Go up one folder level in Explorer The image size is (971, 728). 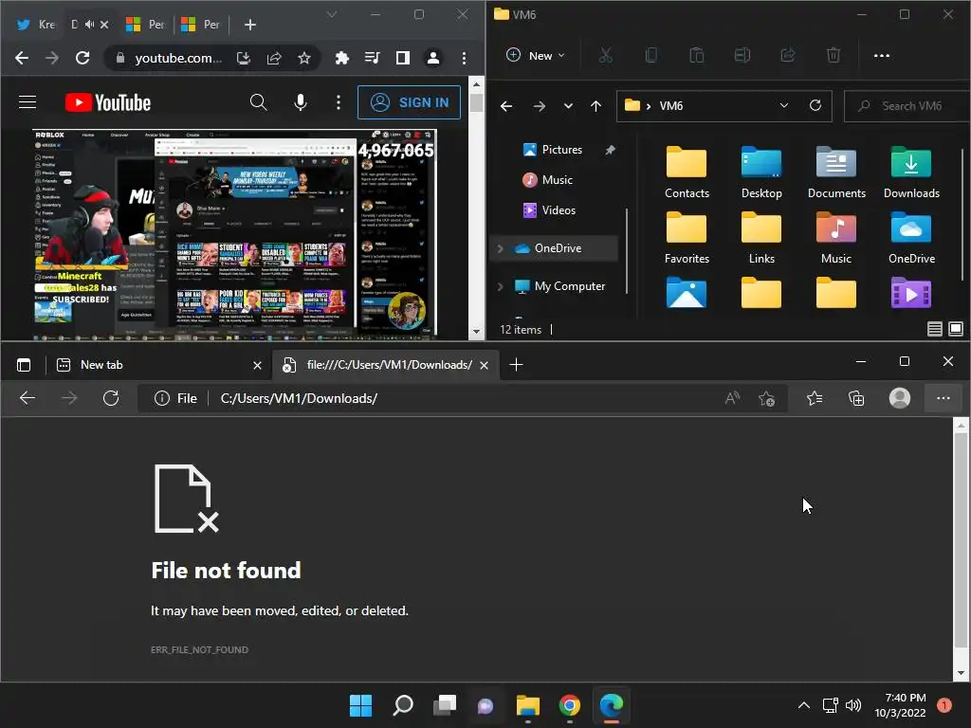click(x=595, y=106)
